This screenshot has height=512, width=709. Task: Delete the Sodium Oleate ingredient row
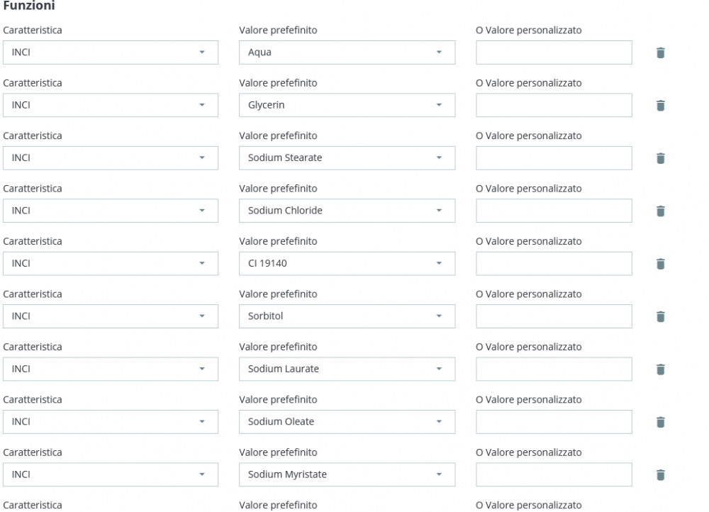click(x=659, y=421)
